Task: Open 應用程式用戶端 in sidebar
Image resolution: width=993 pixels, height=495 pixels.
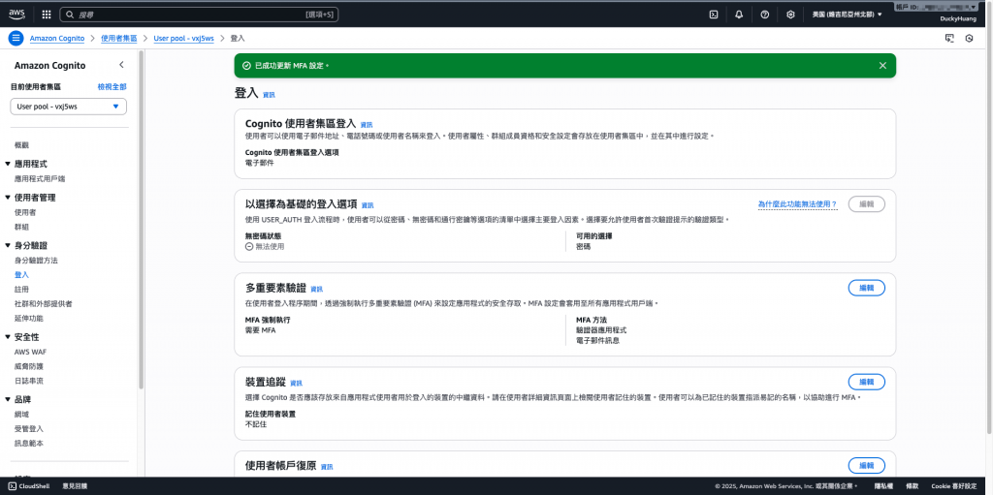Action: [x=40, y=179]
